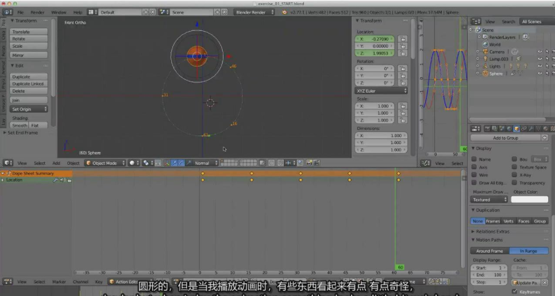Viewport: 555px width, 296px height.
Task: Click the Mirror button
Action: coord(29,56)
